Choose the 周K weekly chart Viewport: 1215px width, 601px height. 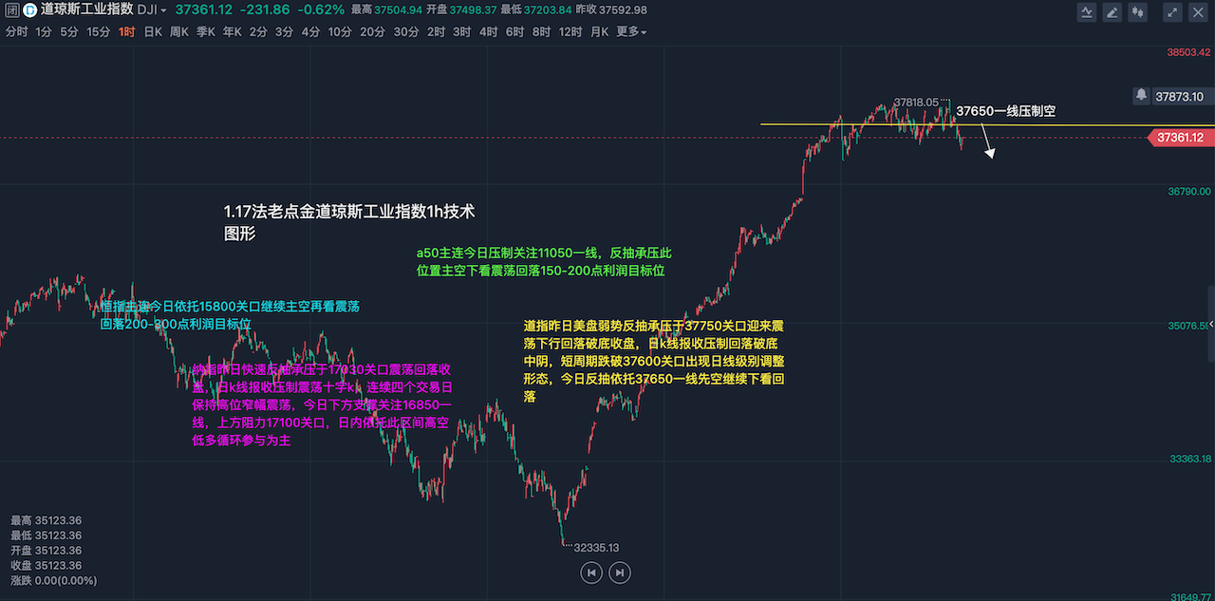click(179, 32)
